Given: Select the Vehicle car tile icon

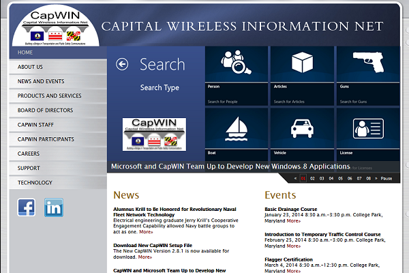Looking at the screenshot, I should pos(302,128).
